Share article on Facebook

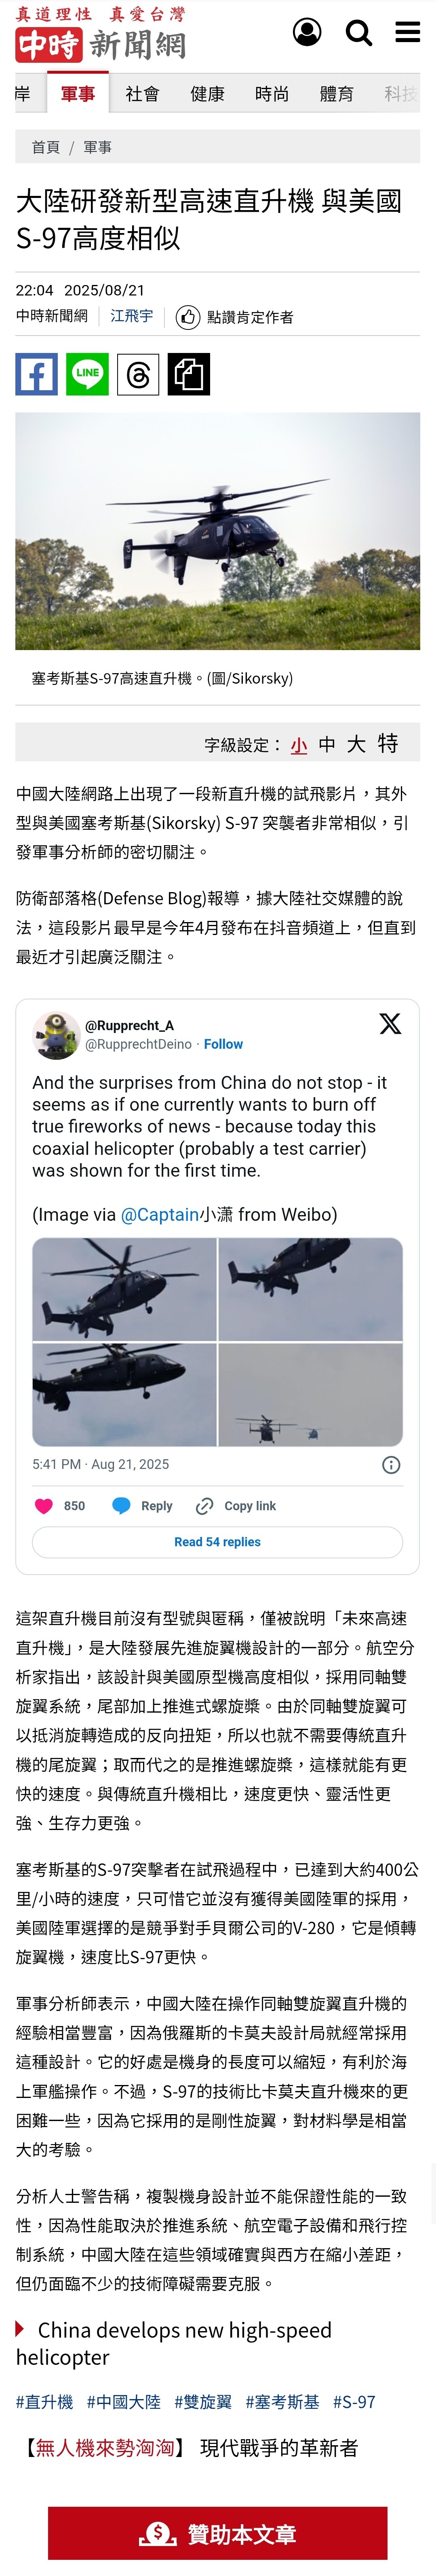pyautogui.click(x=37, y=374)
